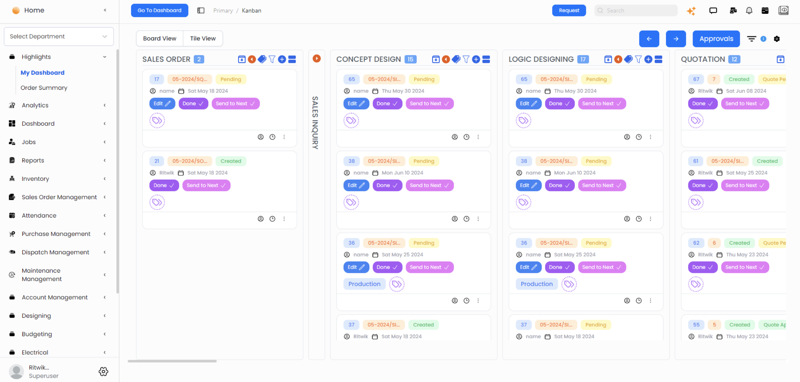Viewport: 800px width, 382px height.
Task: Expand the collapsed Sales Inquiry column
Action: tap(316, 59)
